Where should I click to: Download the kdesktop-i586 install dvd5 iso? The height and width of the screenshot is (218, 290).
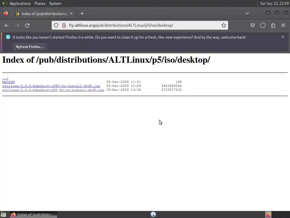51,86
